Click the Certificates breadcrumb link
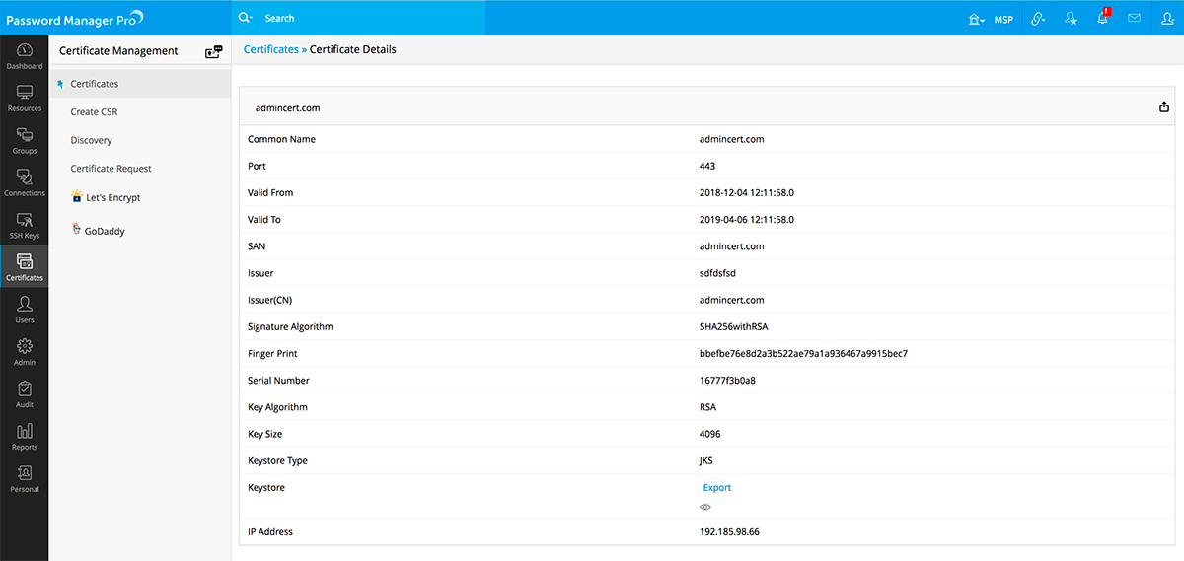Viewport: 1184px width, 561px height. (x=270, y=49)
